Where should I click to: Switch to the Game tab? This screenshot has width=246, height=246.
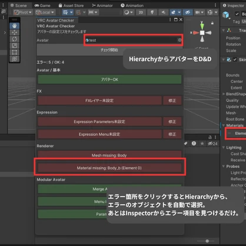[x=42, y=5]
